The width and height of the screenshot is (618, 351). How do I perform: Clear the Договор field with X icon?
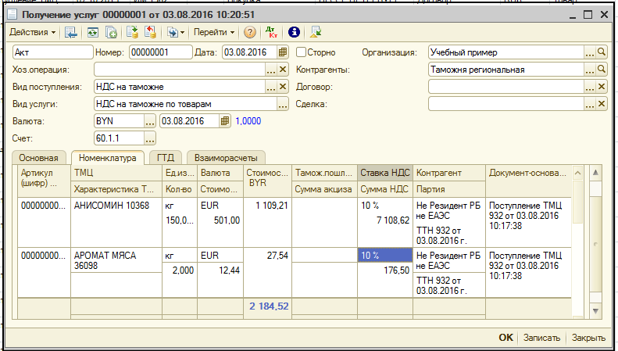(601, 87)
